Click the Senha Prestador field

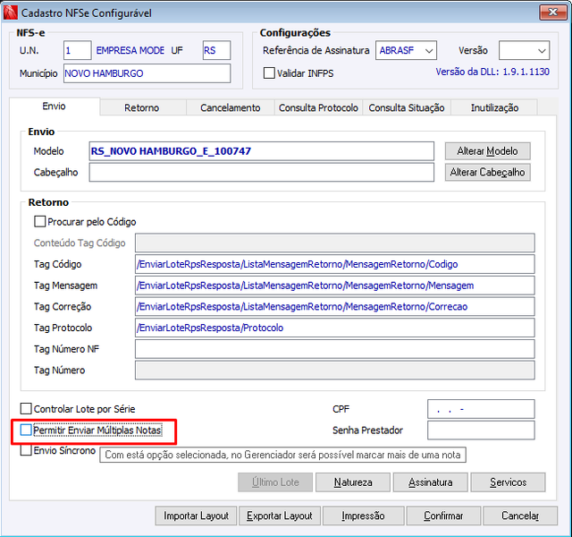(481, 430)
